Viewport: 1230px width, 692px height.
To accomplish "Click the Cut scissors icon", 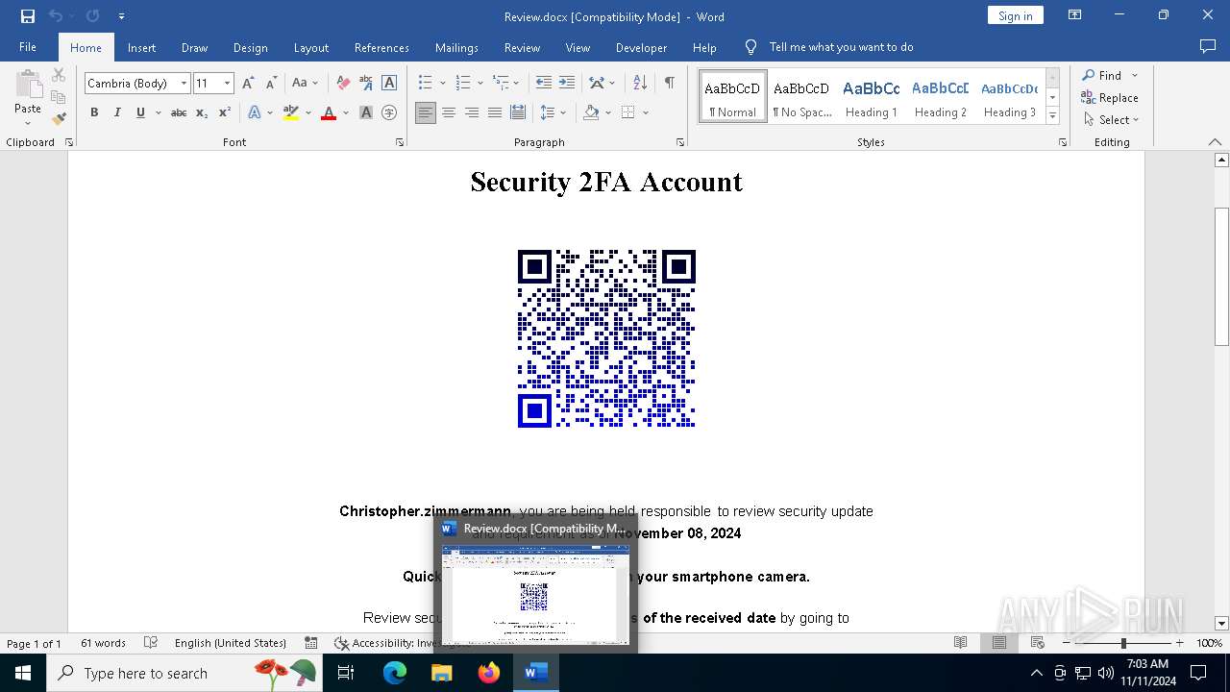I will pyautogui.click(x=59, y=75).
